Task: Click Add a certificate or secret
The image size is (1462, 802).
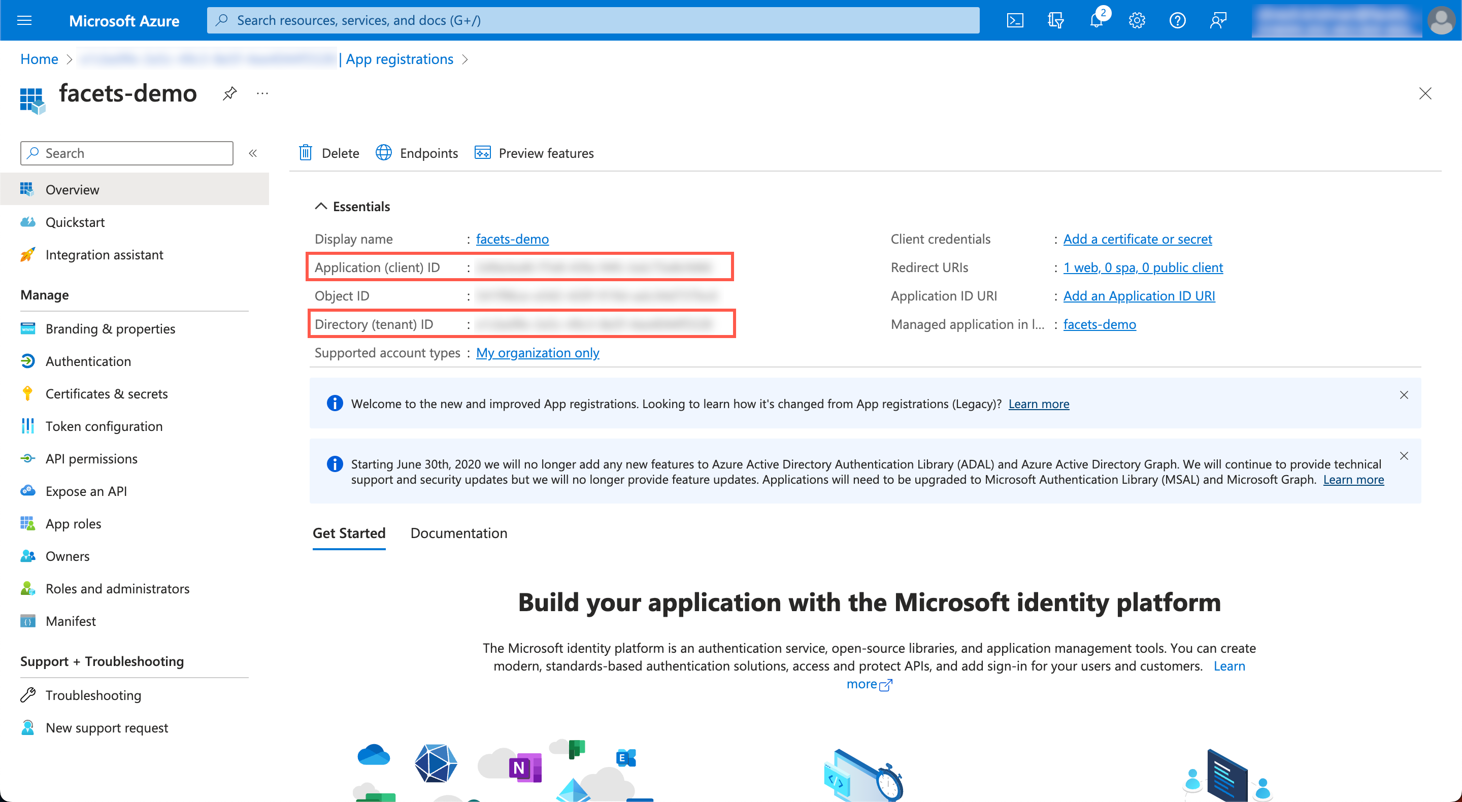Action: (x=1137, y=239)
